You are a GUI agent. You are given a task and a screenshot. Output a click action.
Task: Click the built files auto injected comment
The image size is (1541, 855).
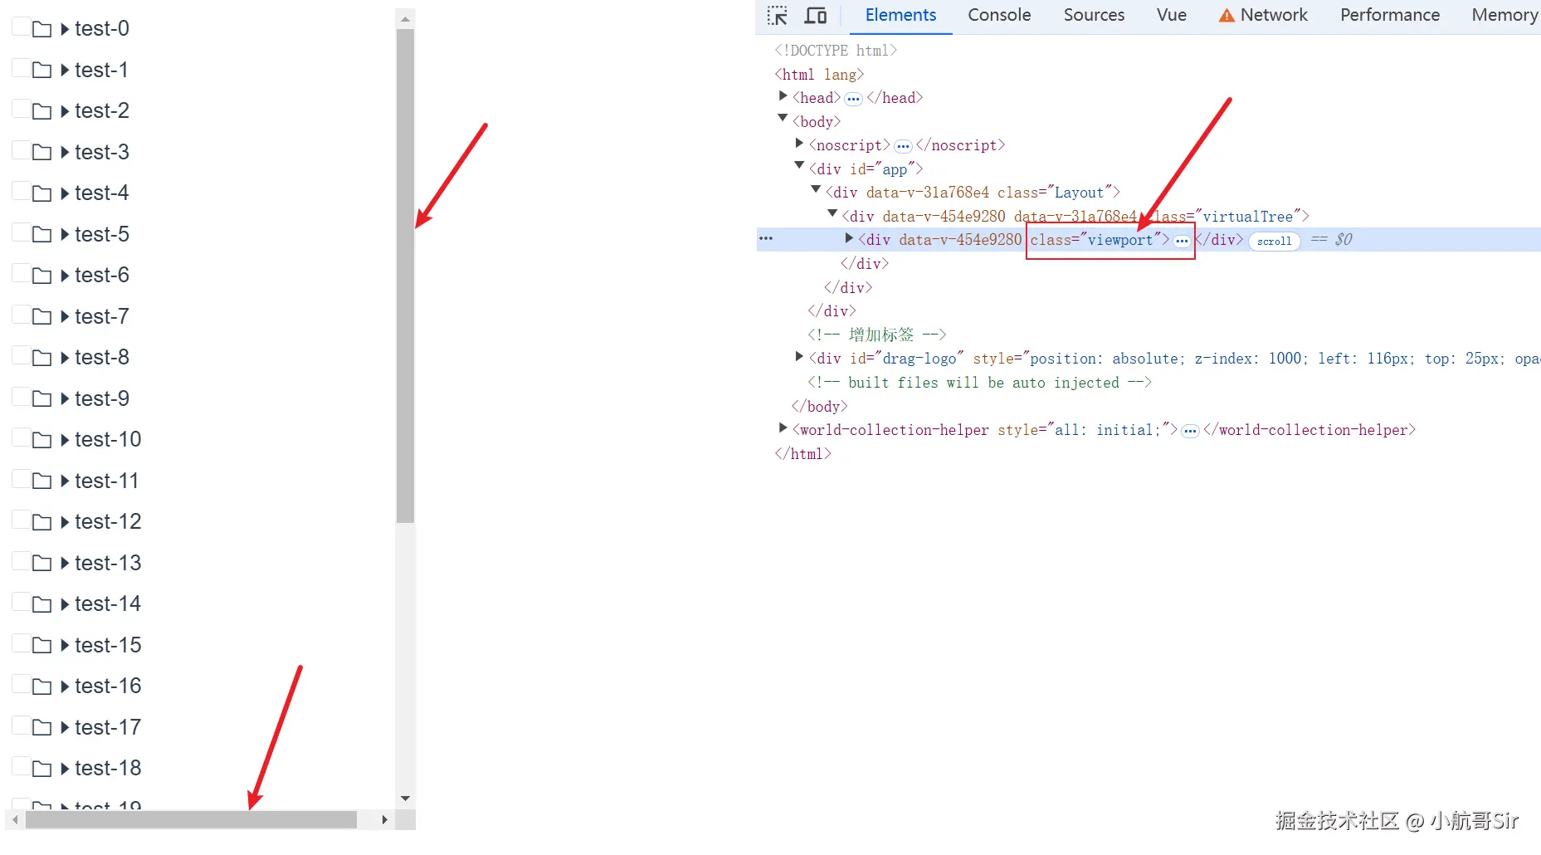pos(979,384)
